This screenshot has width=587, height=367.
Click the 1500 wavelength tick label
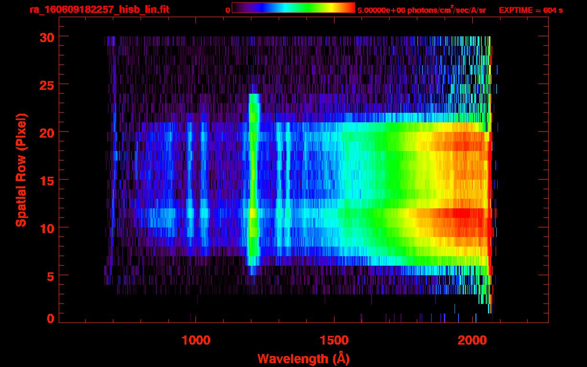click(x=334, y=340)
